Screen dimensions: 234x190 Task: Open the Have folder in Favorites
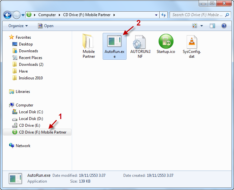point(23,71)
